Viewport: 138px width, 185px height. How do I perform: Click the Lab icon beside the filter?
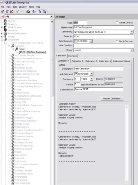(2, 16)
